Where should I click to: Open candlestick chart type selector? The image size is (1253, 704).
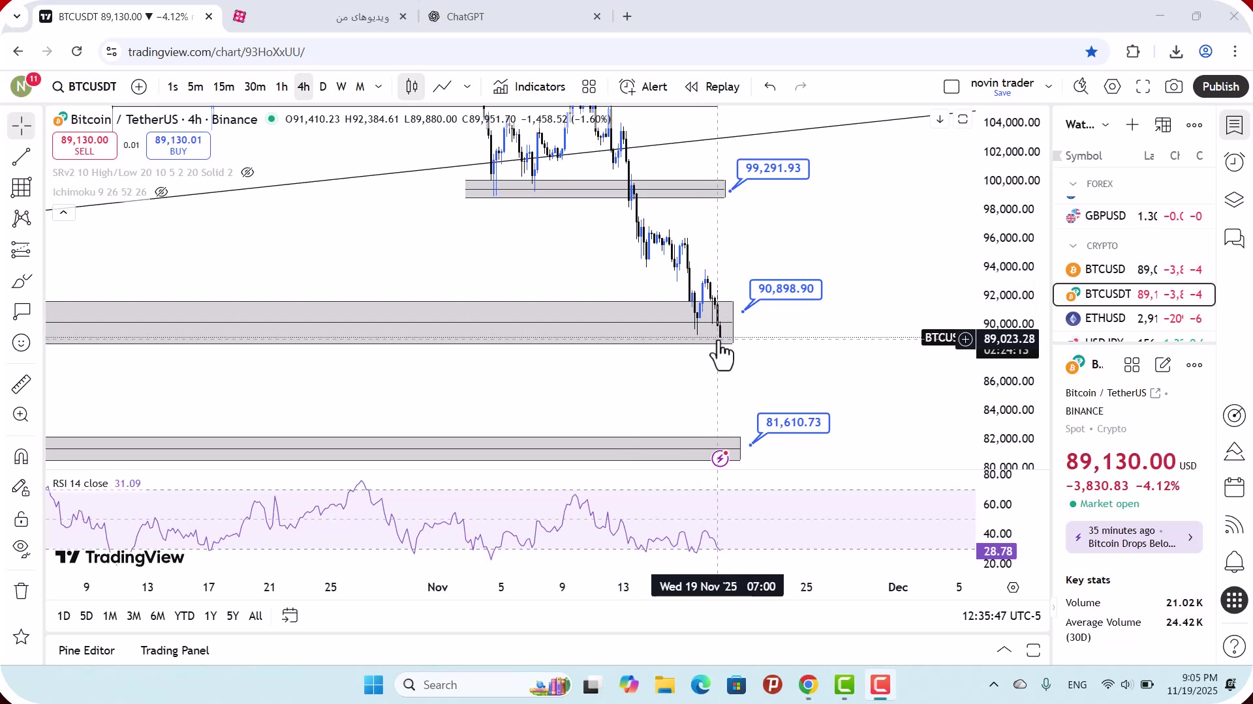click(412, 87)
